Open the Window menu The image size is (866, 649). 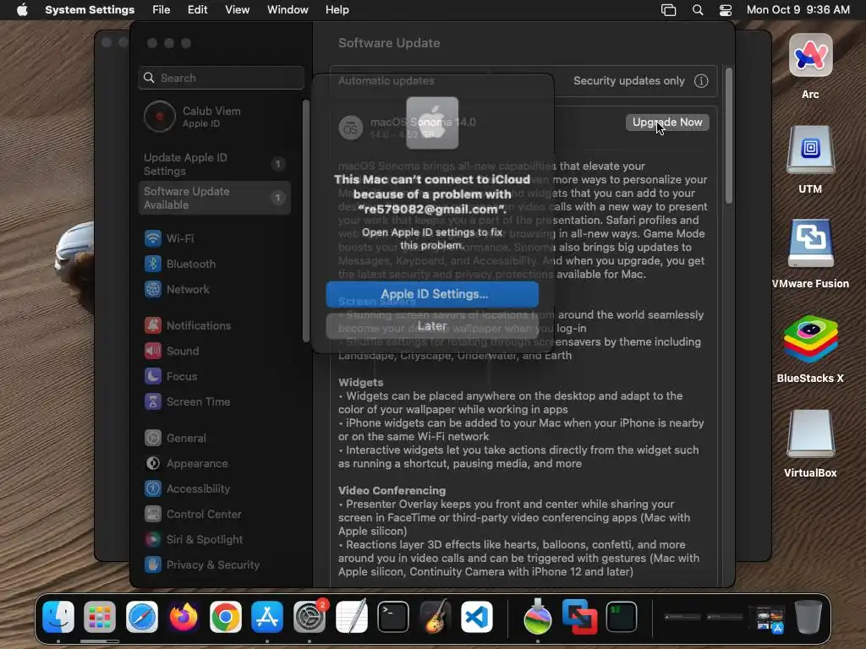[288, 10]
